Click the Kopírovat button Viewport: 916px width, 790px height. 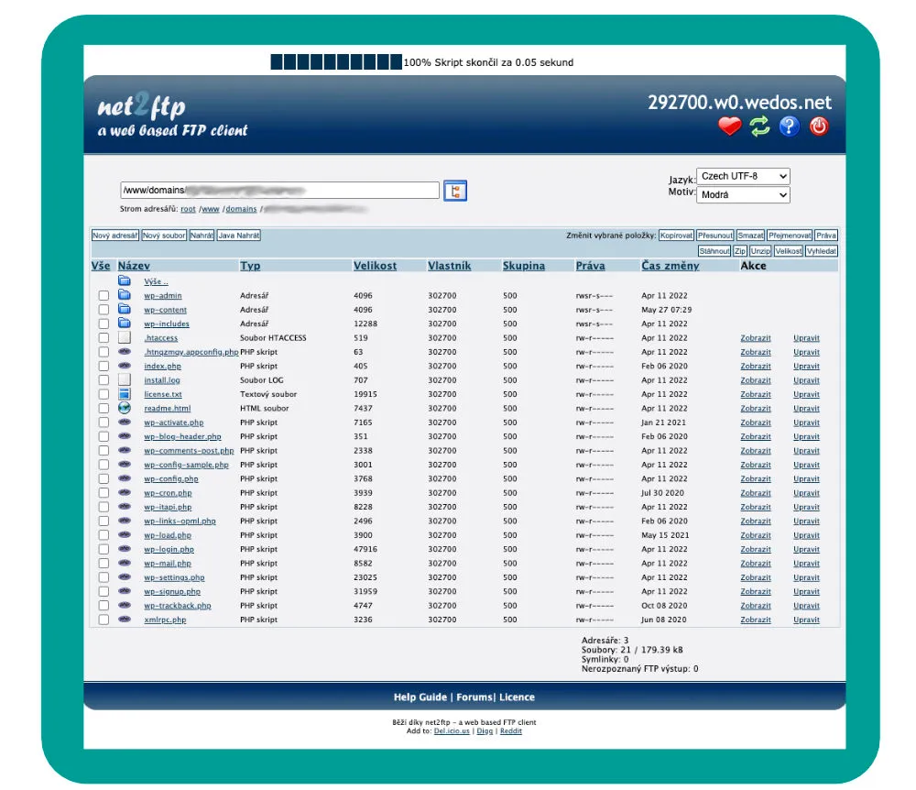click(x=676, y=236)
